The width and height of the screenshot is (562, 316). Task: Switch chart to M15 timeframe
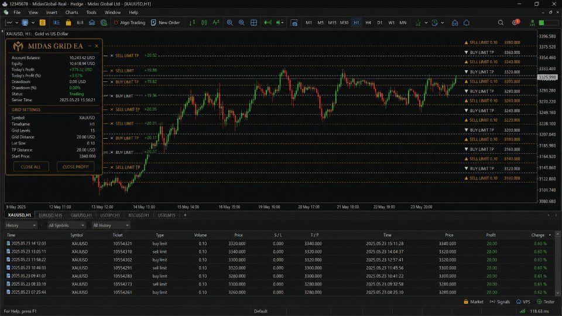tap(333, 23)
